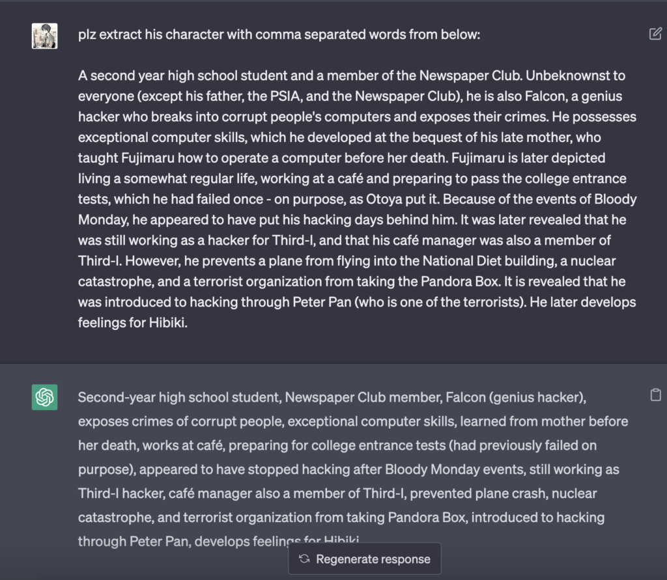Edit the user's prompt message

tap(655, 34)
